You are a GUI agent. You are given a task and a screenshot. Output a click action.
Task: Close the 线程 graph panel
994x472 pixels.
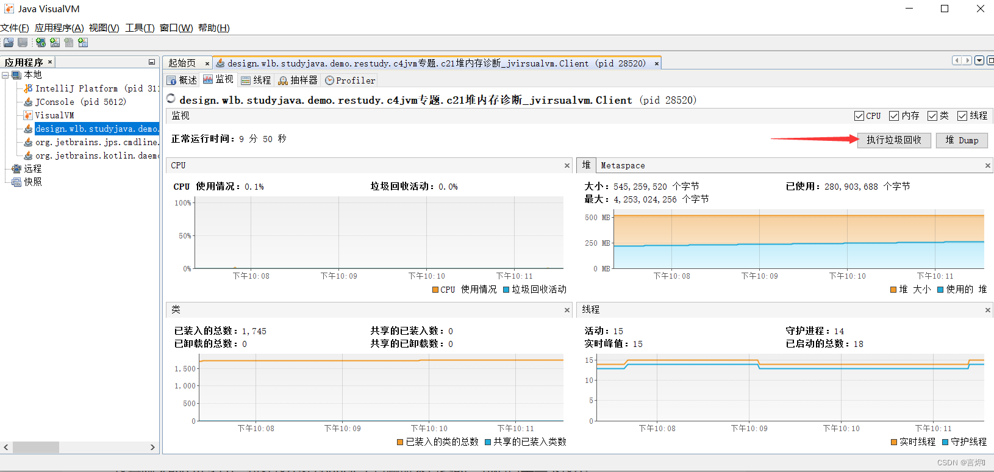point(988,310)
